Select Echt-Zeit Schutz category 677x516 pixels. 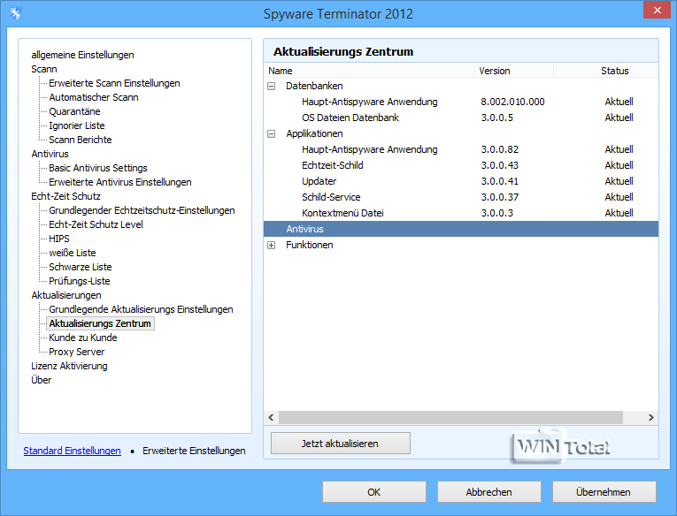click(x=65, y=196)
